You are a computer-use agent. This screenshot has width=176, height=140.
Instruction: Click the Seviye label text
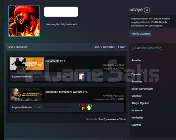(136, 9)
